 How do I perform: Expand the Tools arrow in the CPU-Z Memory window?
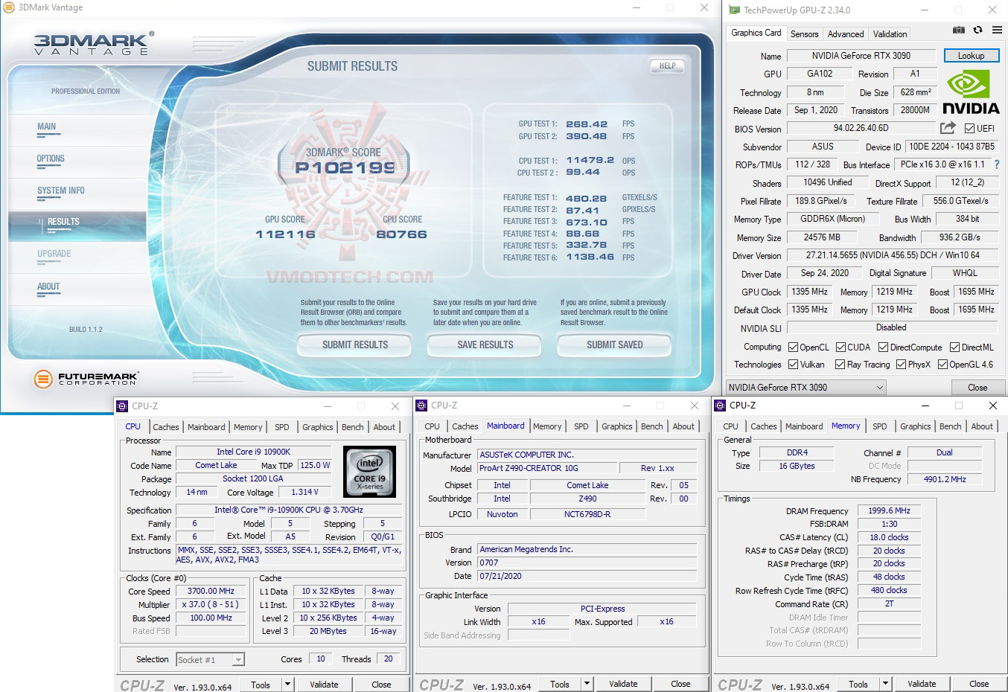[x=885, y=684]
